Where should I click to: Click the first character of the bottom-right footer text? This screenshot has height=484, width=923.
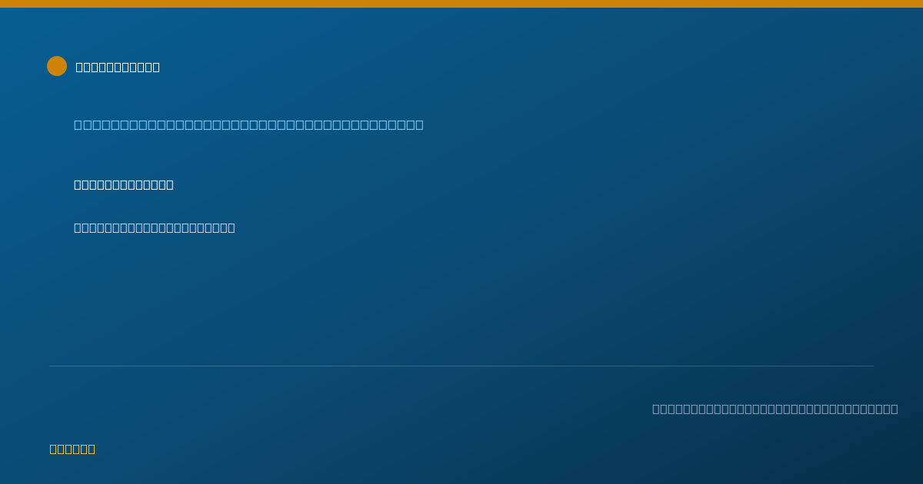pos(656,409)
